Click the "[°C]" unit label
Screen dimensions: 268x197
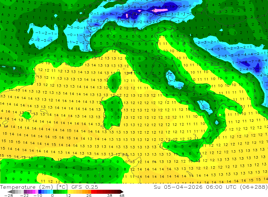(62, 187)
